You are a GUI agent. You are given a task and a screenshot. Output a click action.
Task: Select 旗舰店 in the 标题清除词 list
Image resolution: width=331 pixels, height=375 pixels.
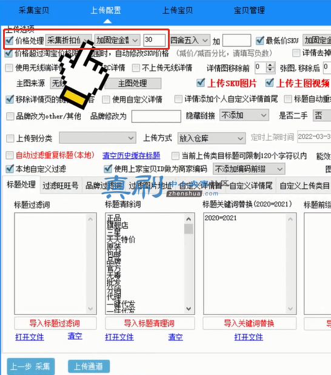[118, 225]
